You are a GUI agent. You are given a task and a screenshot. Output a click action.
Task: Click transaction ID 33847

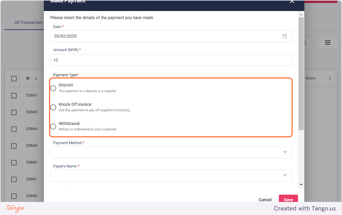(32, 95)
